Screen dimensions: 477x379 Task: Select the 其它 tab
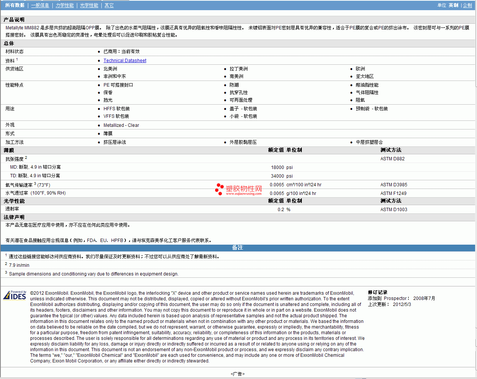point(109,5)
